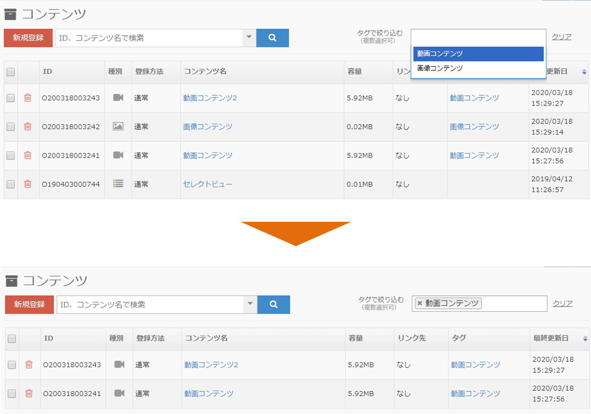Image resolution: width=591 pixels, height=414 pixels.
Task: Open 動画コンテンツ2 content link in upper table
Action: point(210,98)
